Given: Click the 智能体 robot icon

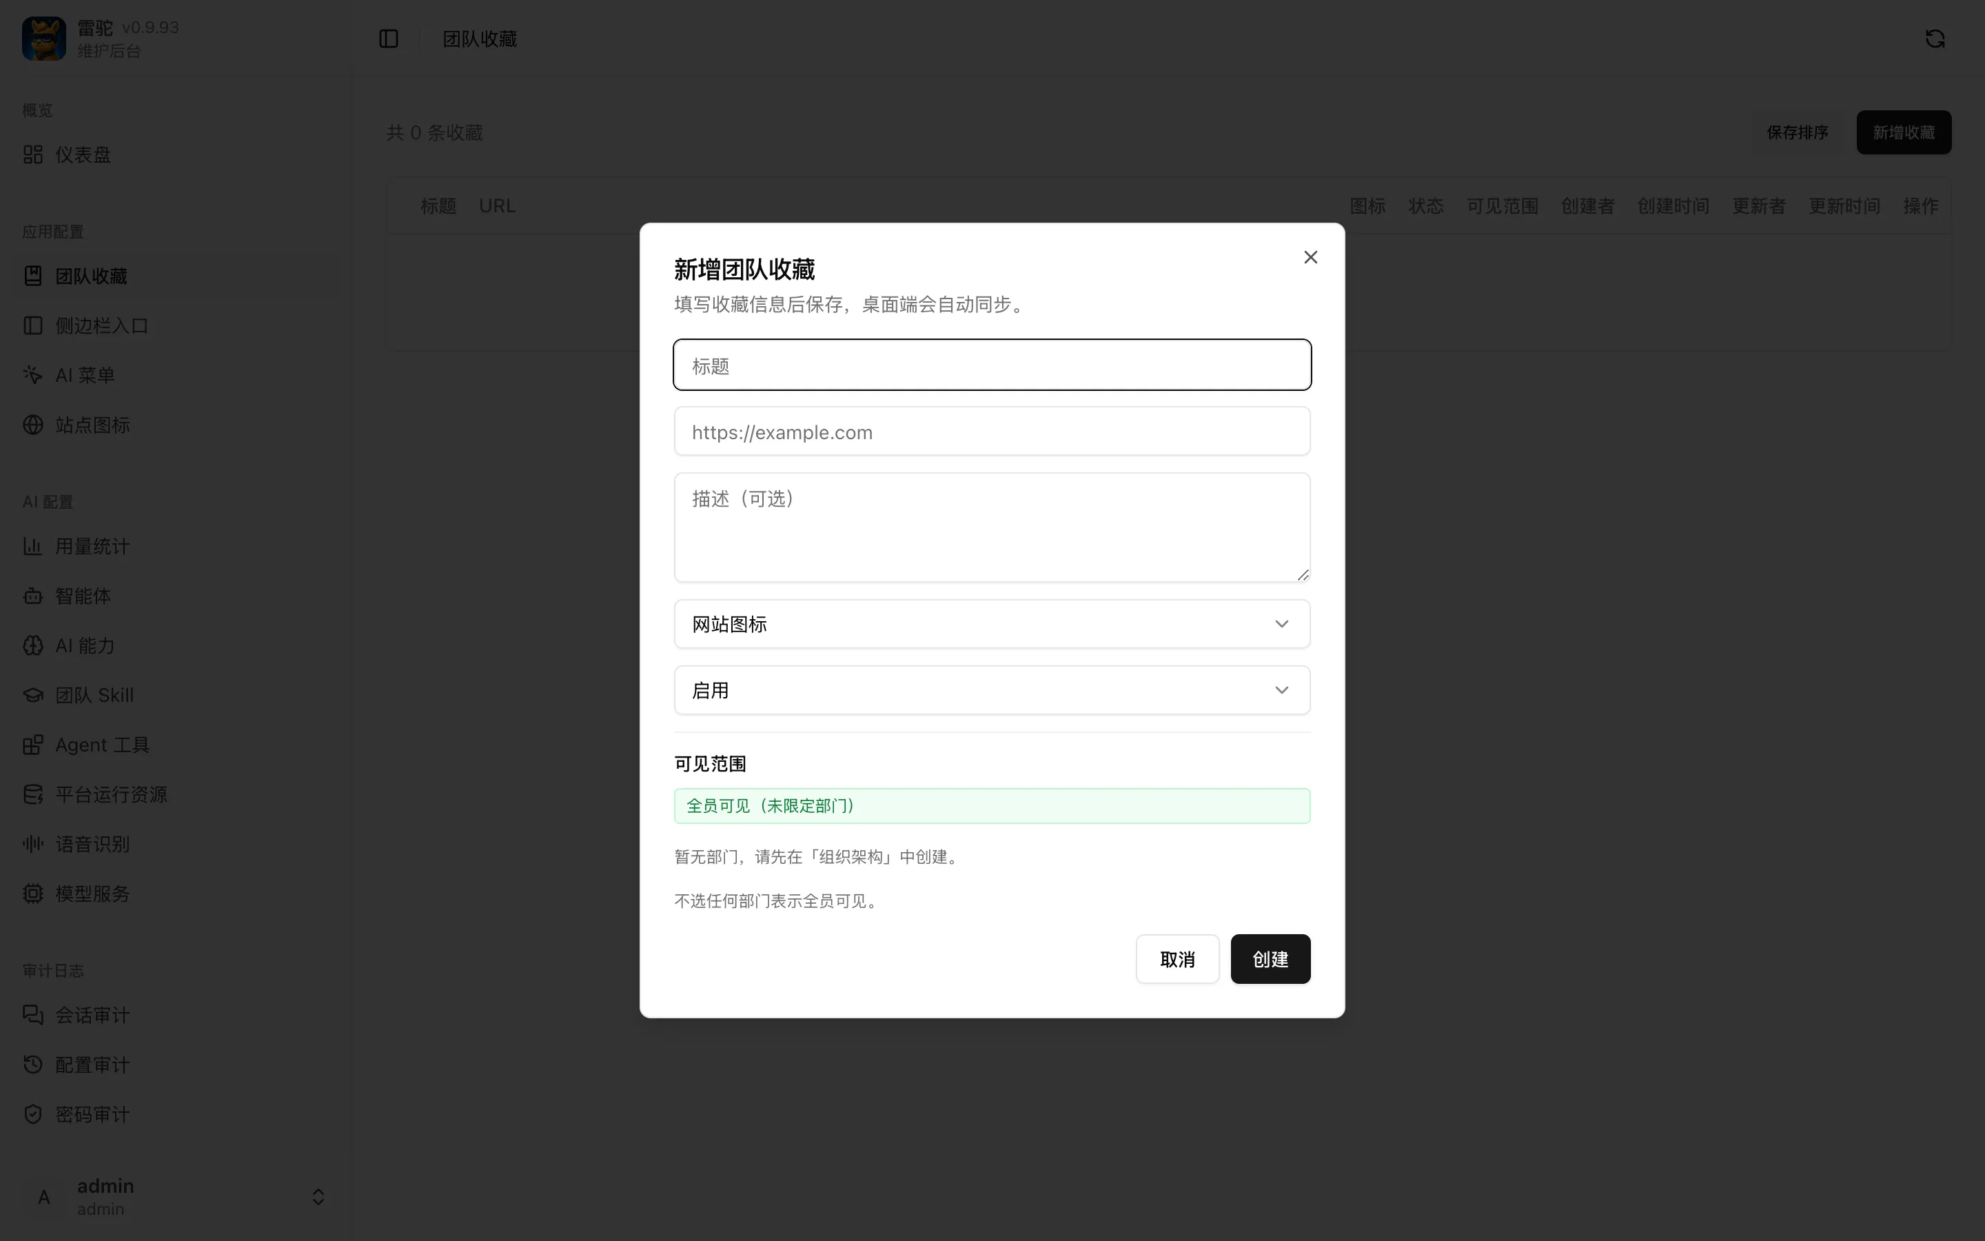Looking at the screenshot, I should click(x=33, y=596).
